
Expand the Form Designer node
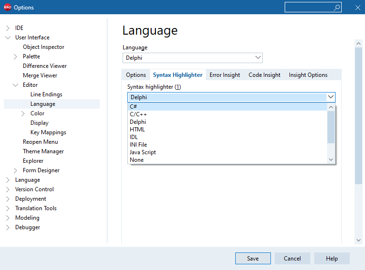(x=15, y=170)
